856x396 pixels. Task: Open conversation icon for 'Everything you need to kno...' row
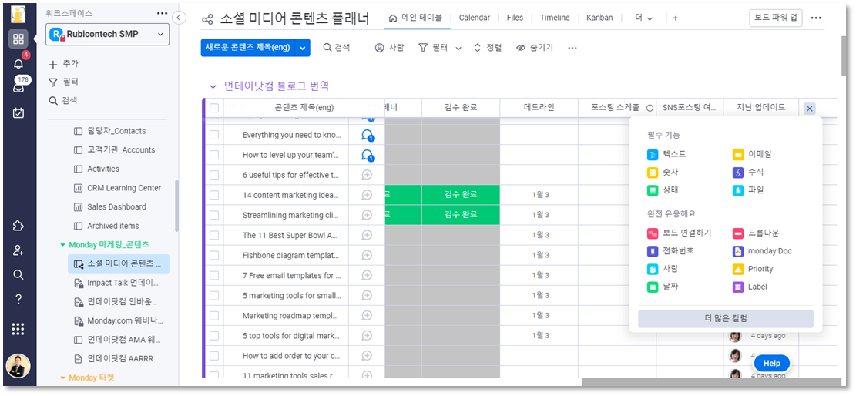click(x=368, y=136)
